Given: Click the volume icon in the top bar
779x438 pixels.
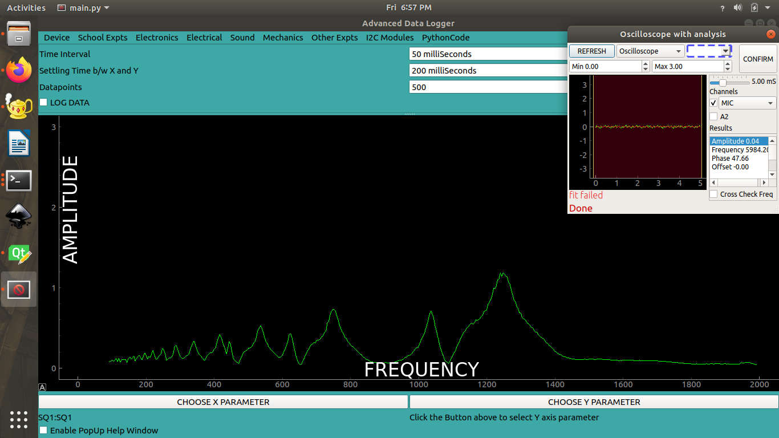Looking at the screenshot, I should tap(738, 8).
